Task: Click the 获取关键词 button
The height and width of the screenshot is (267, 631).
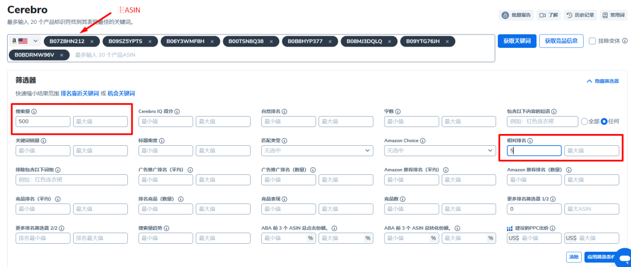Action: tap(516, 41)
